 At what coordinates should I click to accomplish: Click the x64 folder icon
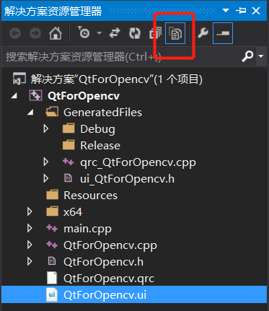(x=52, y=211)
